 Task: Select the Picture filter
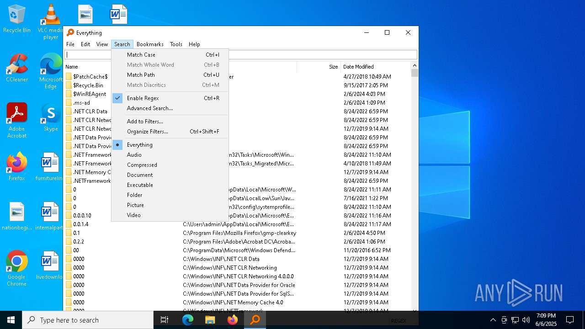[169, 205]
